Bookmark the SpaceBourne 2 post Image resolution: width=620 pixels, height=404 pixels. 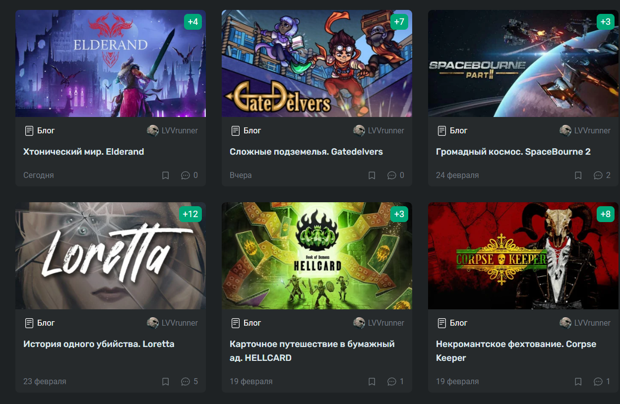pyautogui.click(x=578, y=175)
